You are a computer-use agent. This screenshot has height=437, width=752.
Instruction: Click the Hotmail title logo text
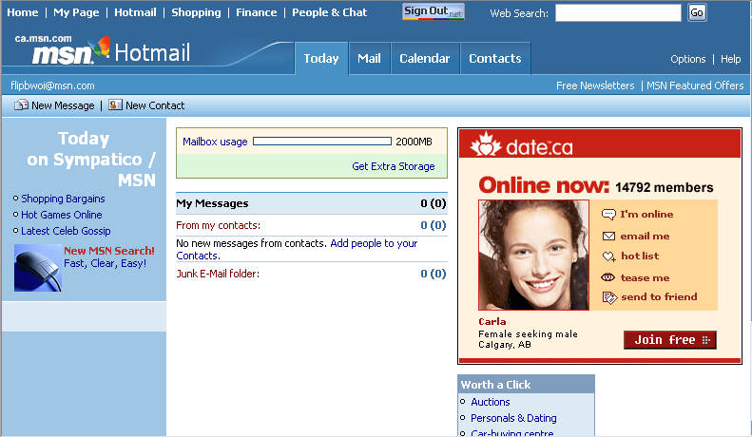coord(152,52)
